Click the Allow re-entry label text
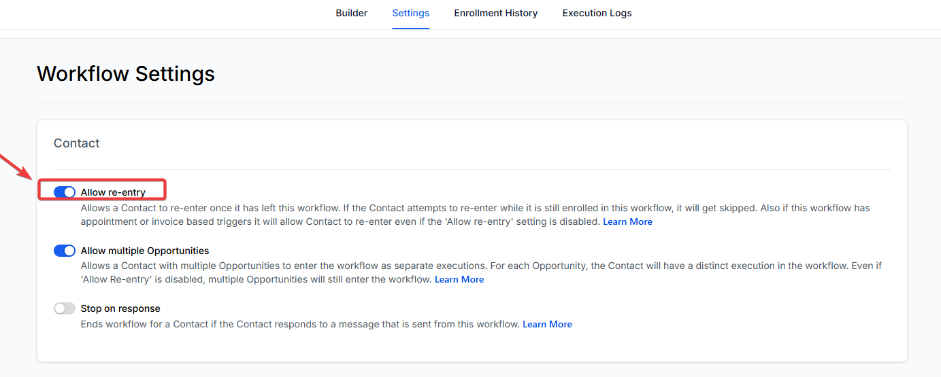The image size is (941, 377). pyautogui.click(x=113, y=192)
